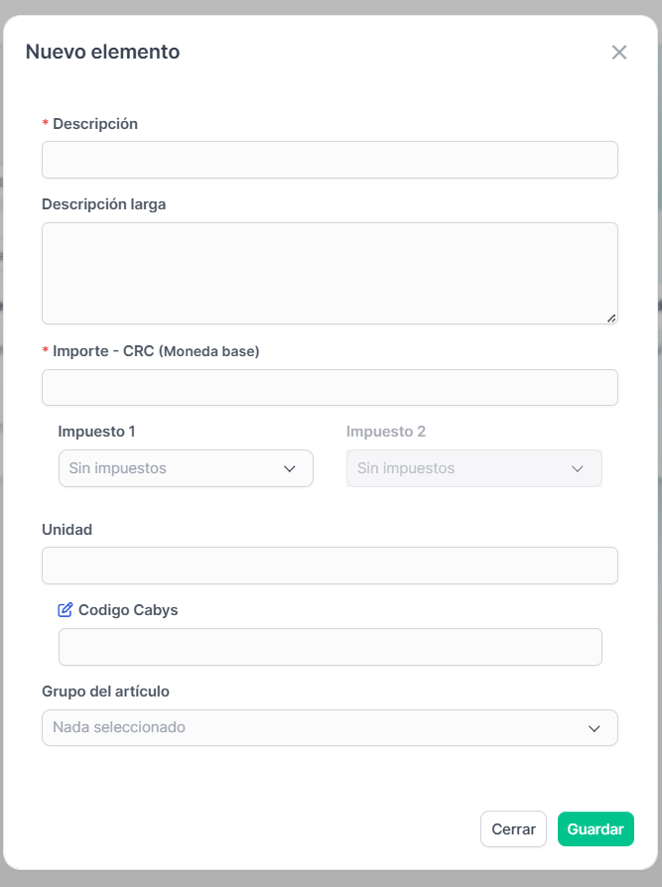The image size is (662, 887).
Task: Click the Unidad input box
Action: click(330, 566)
